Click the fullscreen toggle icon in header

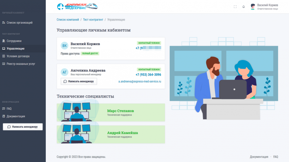pos(235,7)
